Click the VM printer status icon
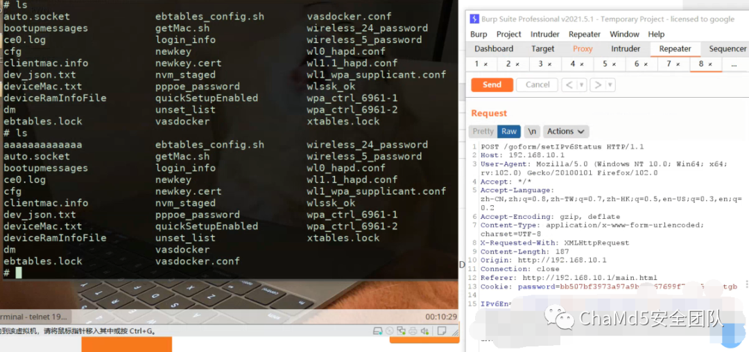This screenshot has height=352, width=749. (413, 331)
